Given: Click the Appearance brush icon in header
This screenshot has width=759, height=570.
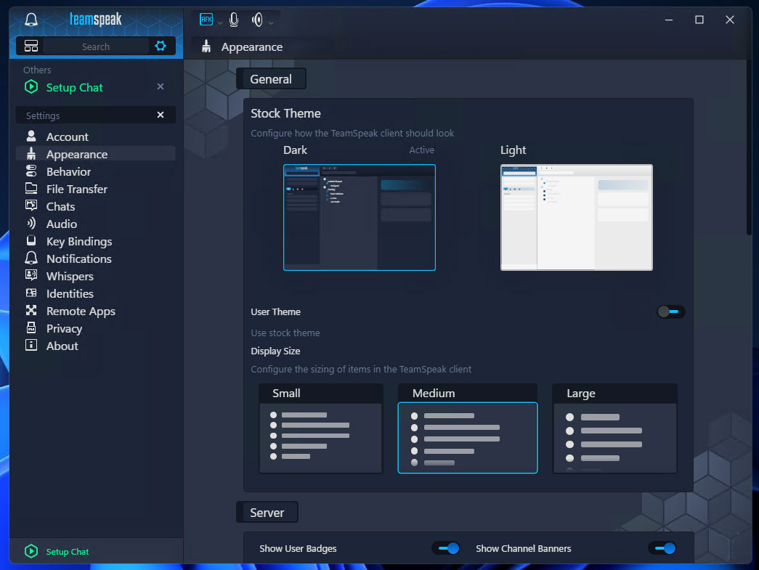Looking at the screenshot, I should [x=206, y=46].
